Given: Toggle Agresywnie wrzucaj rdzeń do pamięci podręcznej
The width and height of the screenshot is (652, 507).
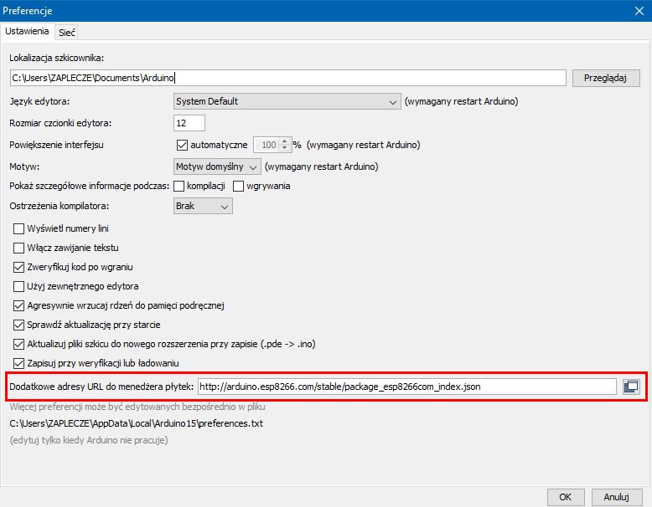Looking at the screenshot, I should click(x=18, y=305).
